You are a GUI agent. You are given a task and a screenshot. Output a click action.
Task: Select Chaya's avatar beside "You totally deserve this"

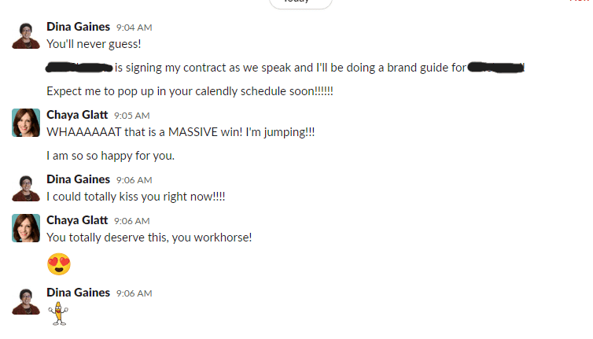click(x=25, y=227)
